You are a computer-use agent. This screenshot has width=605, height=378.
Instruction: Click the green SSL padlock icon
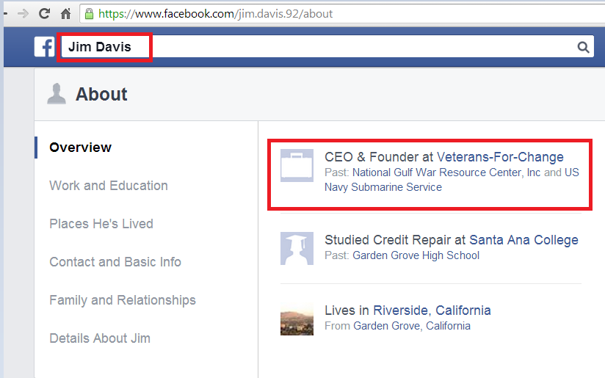(89, 13)
